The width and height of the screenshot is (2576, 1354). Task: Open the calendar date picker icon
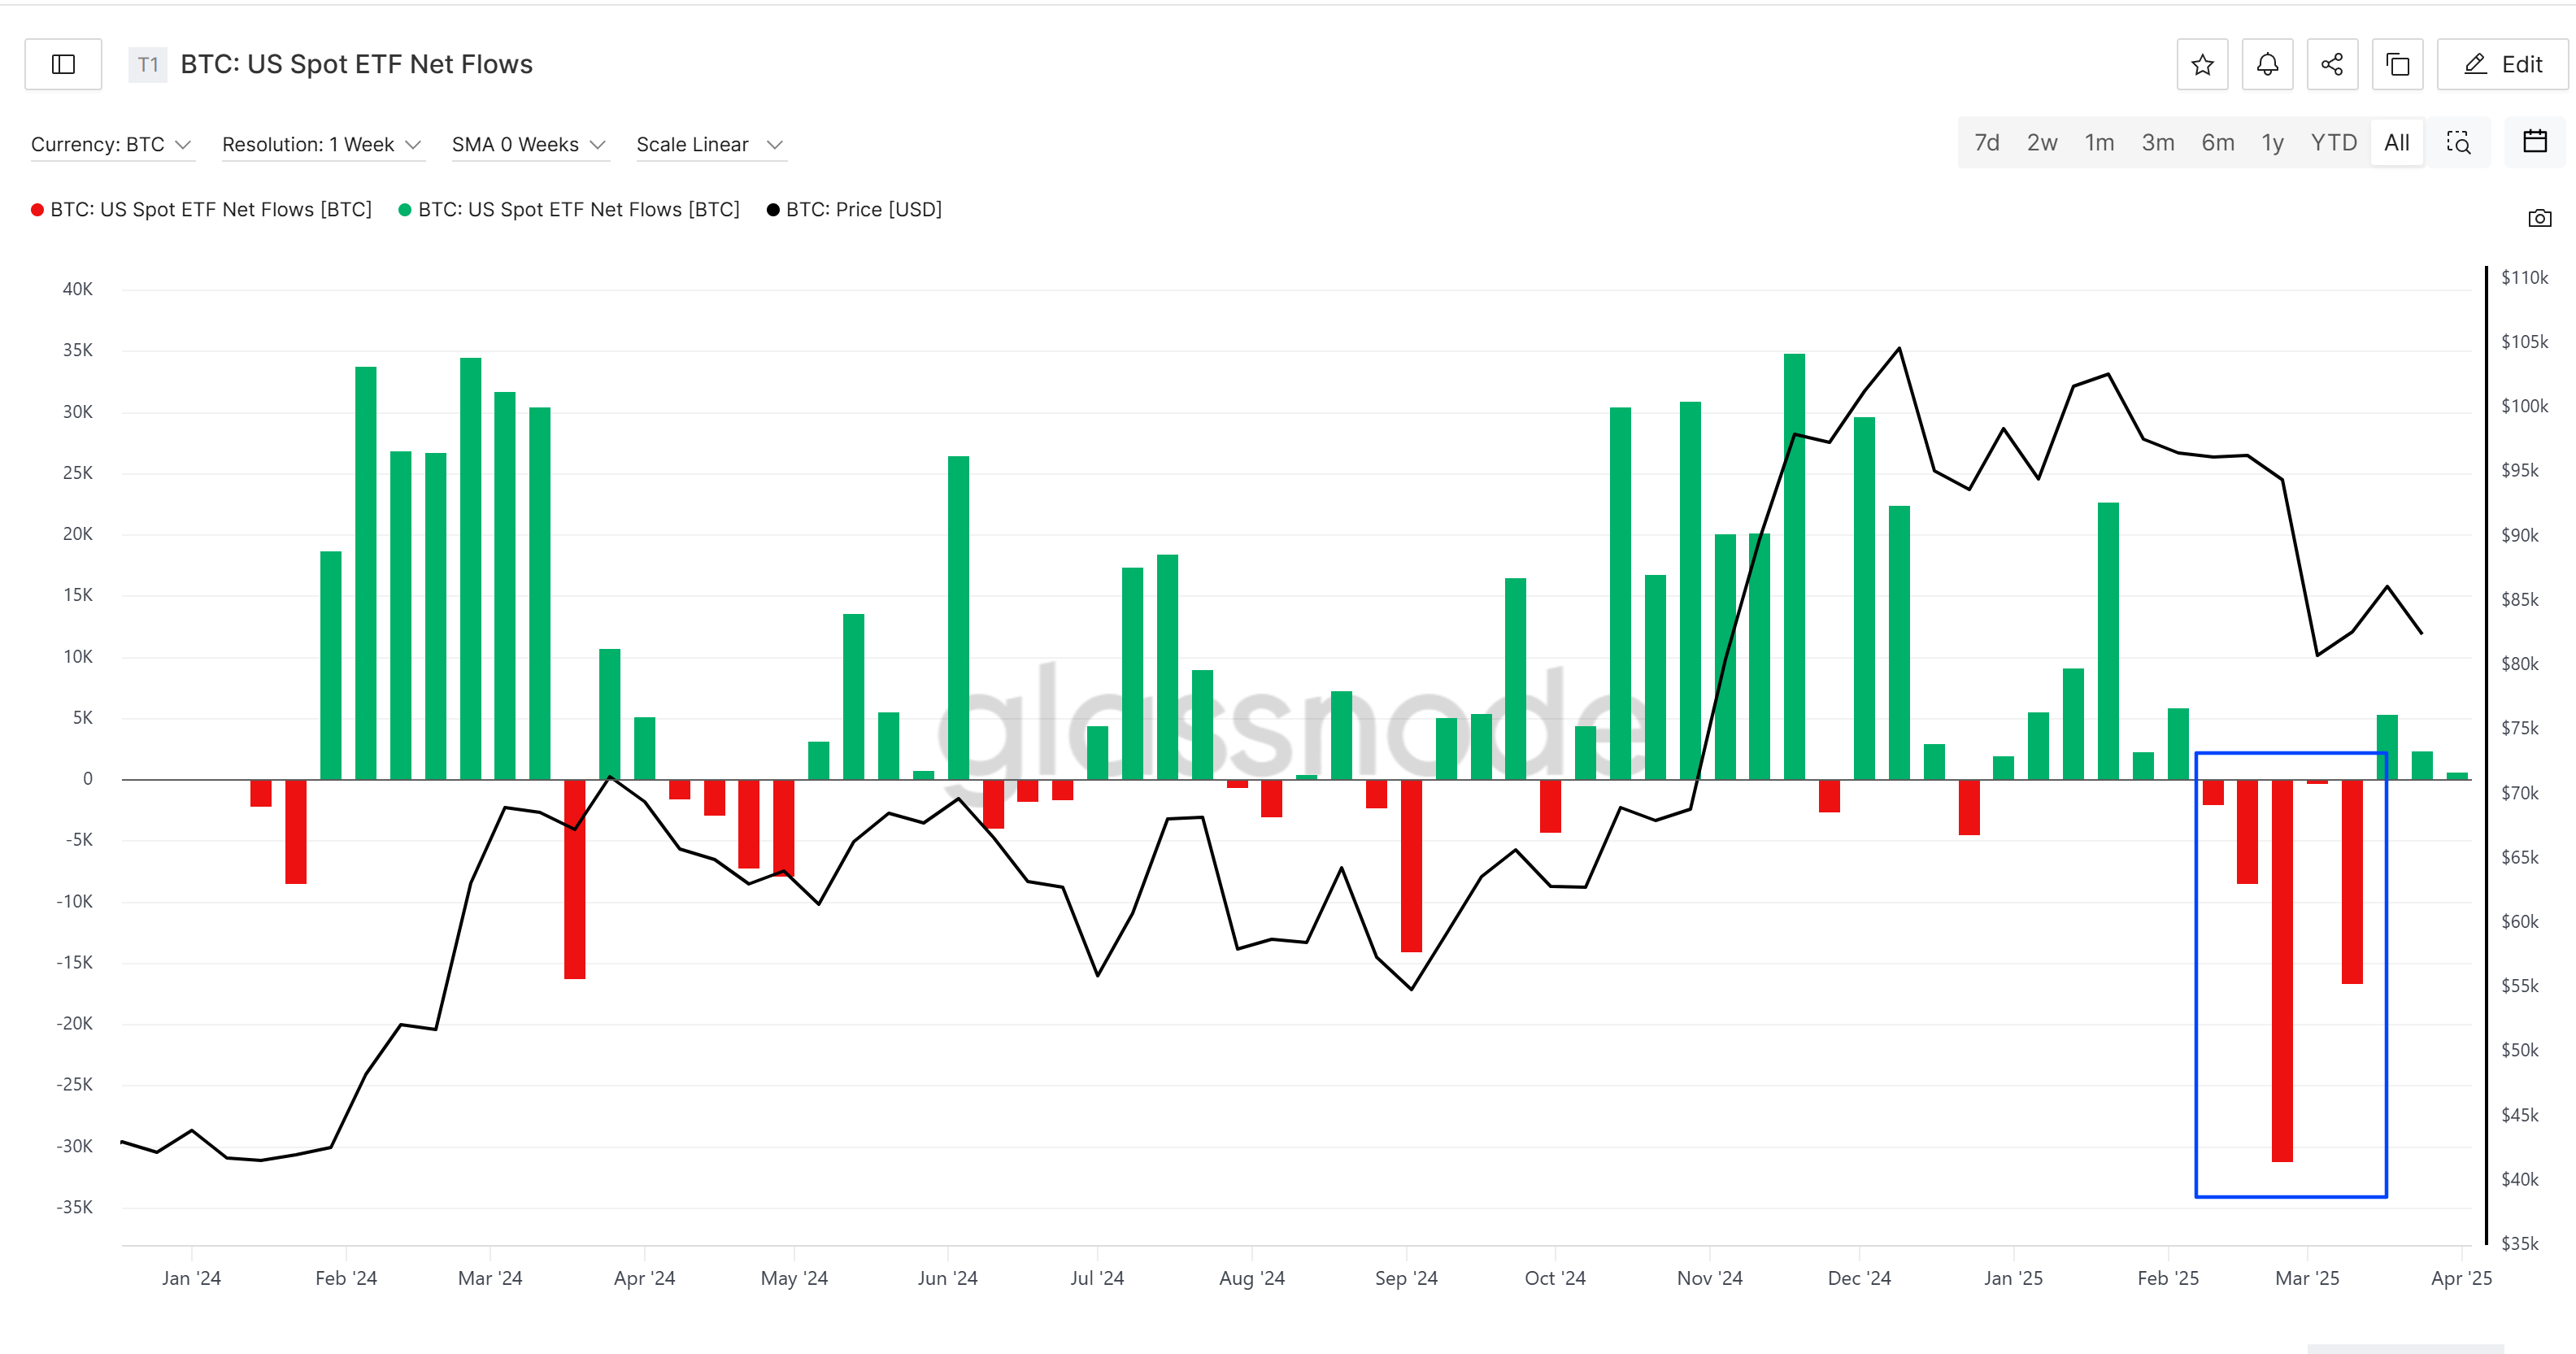2535,142
